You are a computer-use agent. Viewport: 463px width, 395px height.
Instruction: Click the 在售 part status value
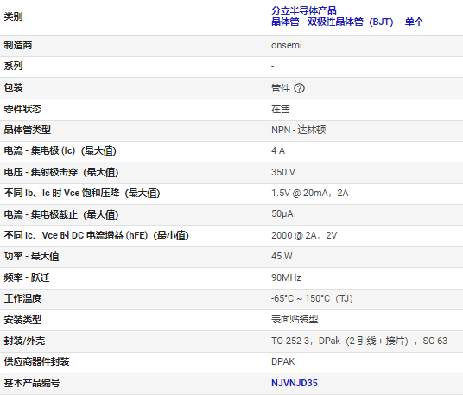tap(281, 109)
